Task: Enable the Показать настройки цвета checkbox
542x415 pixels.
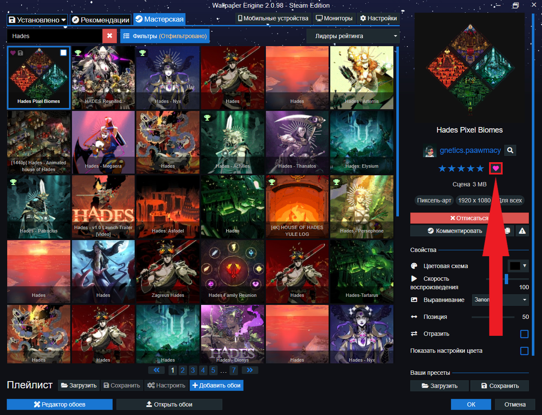Action: pyautogui.click(x=524, y=351)
